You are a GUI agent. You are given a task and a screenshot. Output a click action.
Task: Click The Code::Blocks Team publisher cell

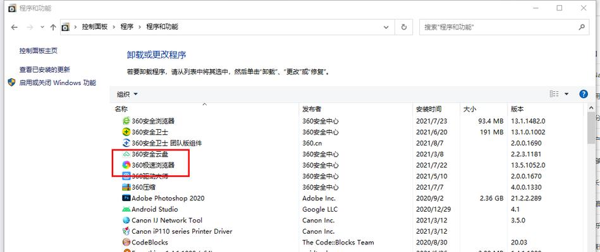(338, 243)
